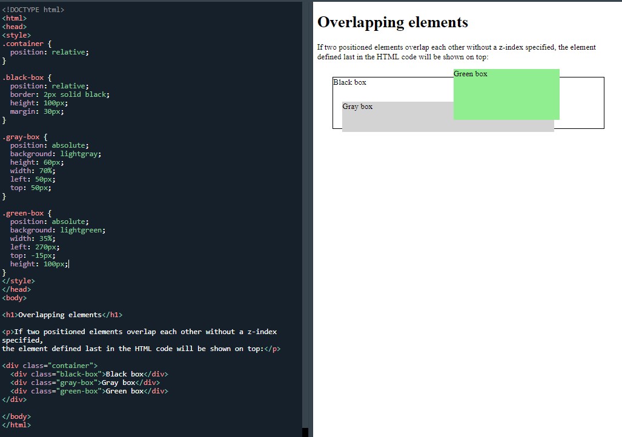Image resolution: width=622 pixels, height=437 pixels.
Task: Click the divider between editor and preview
Action: (311, 218)
